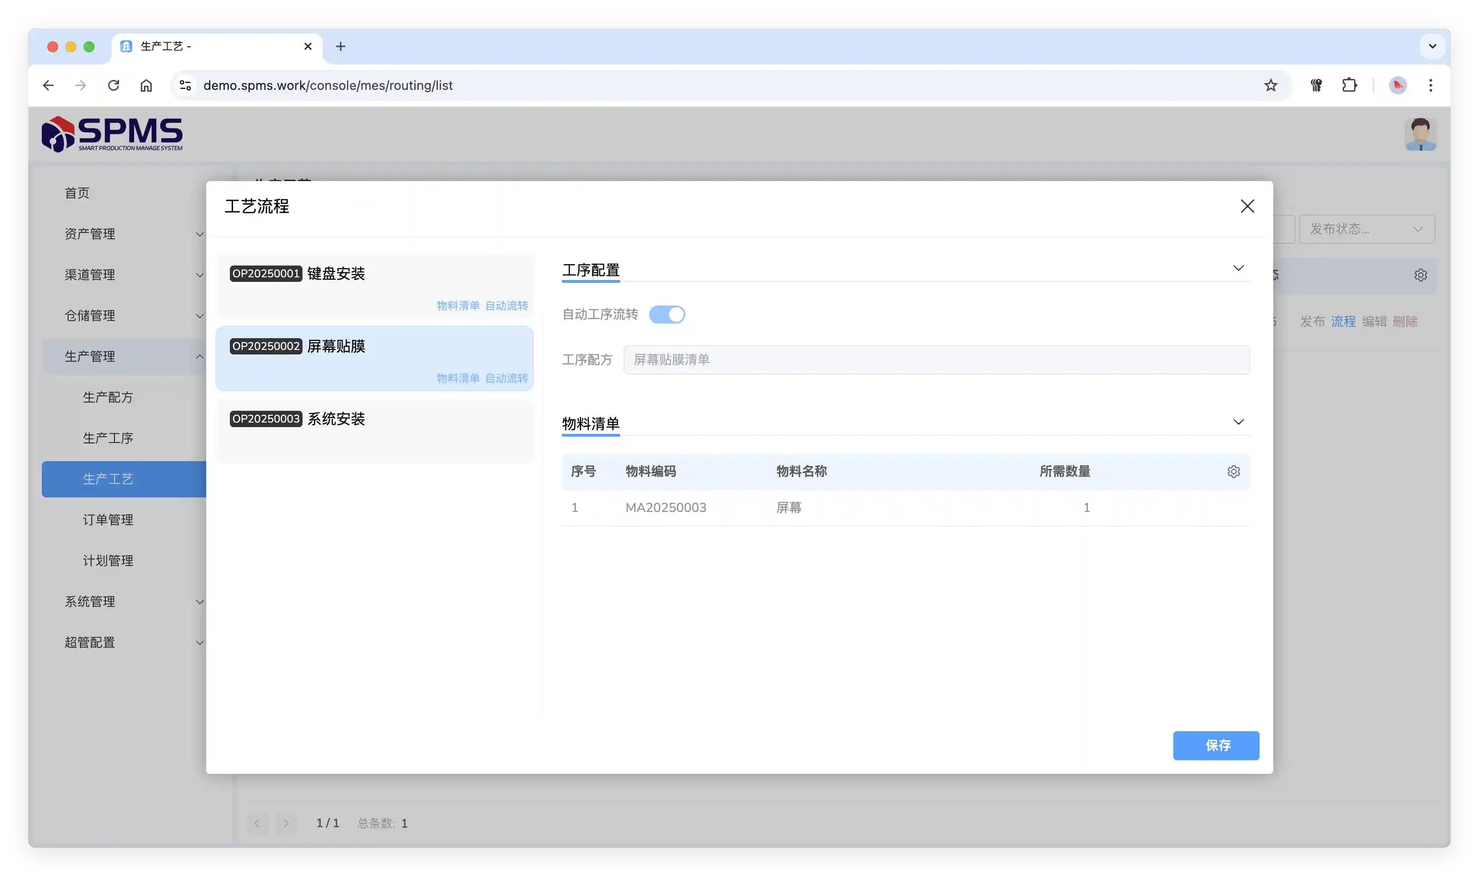Bookmark this page with the star icon

(1271, 85)
